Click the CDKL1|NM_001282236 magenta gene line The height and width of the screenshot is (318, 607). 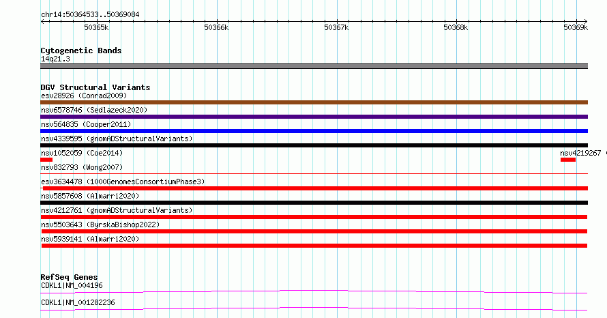point(314,308)
